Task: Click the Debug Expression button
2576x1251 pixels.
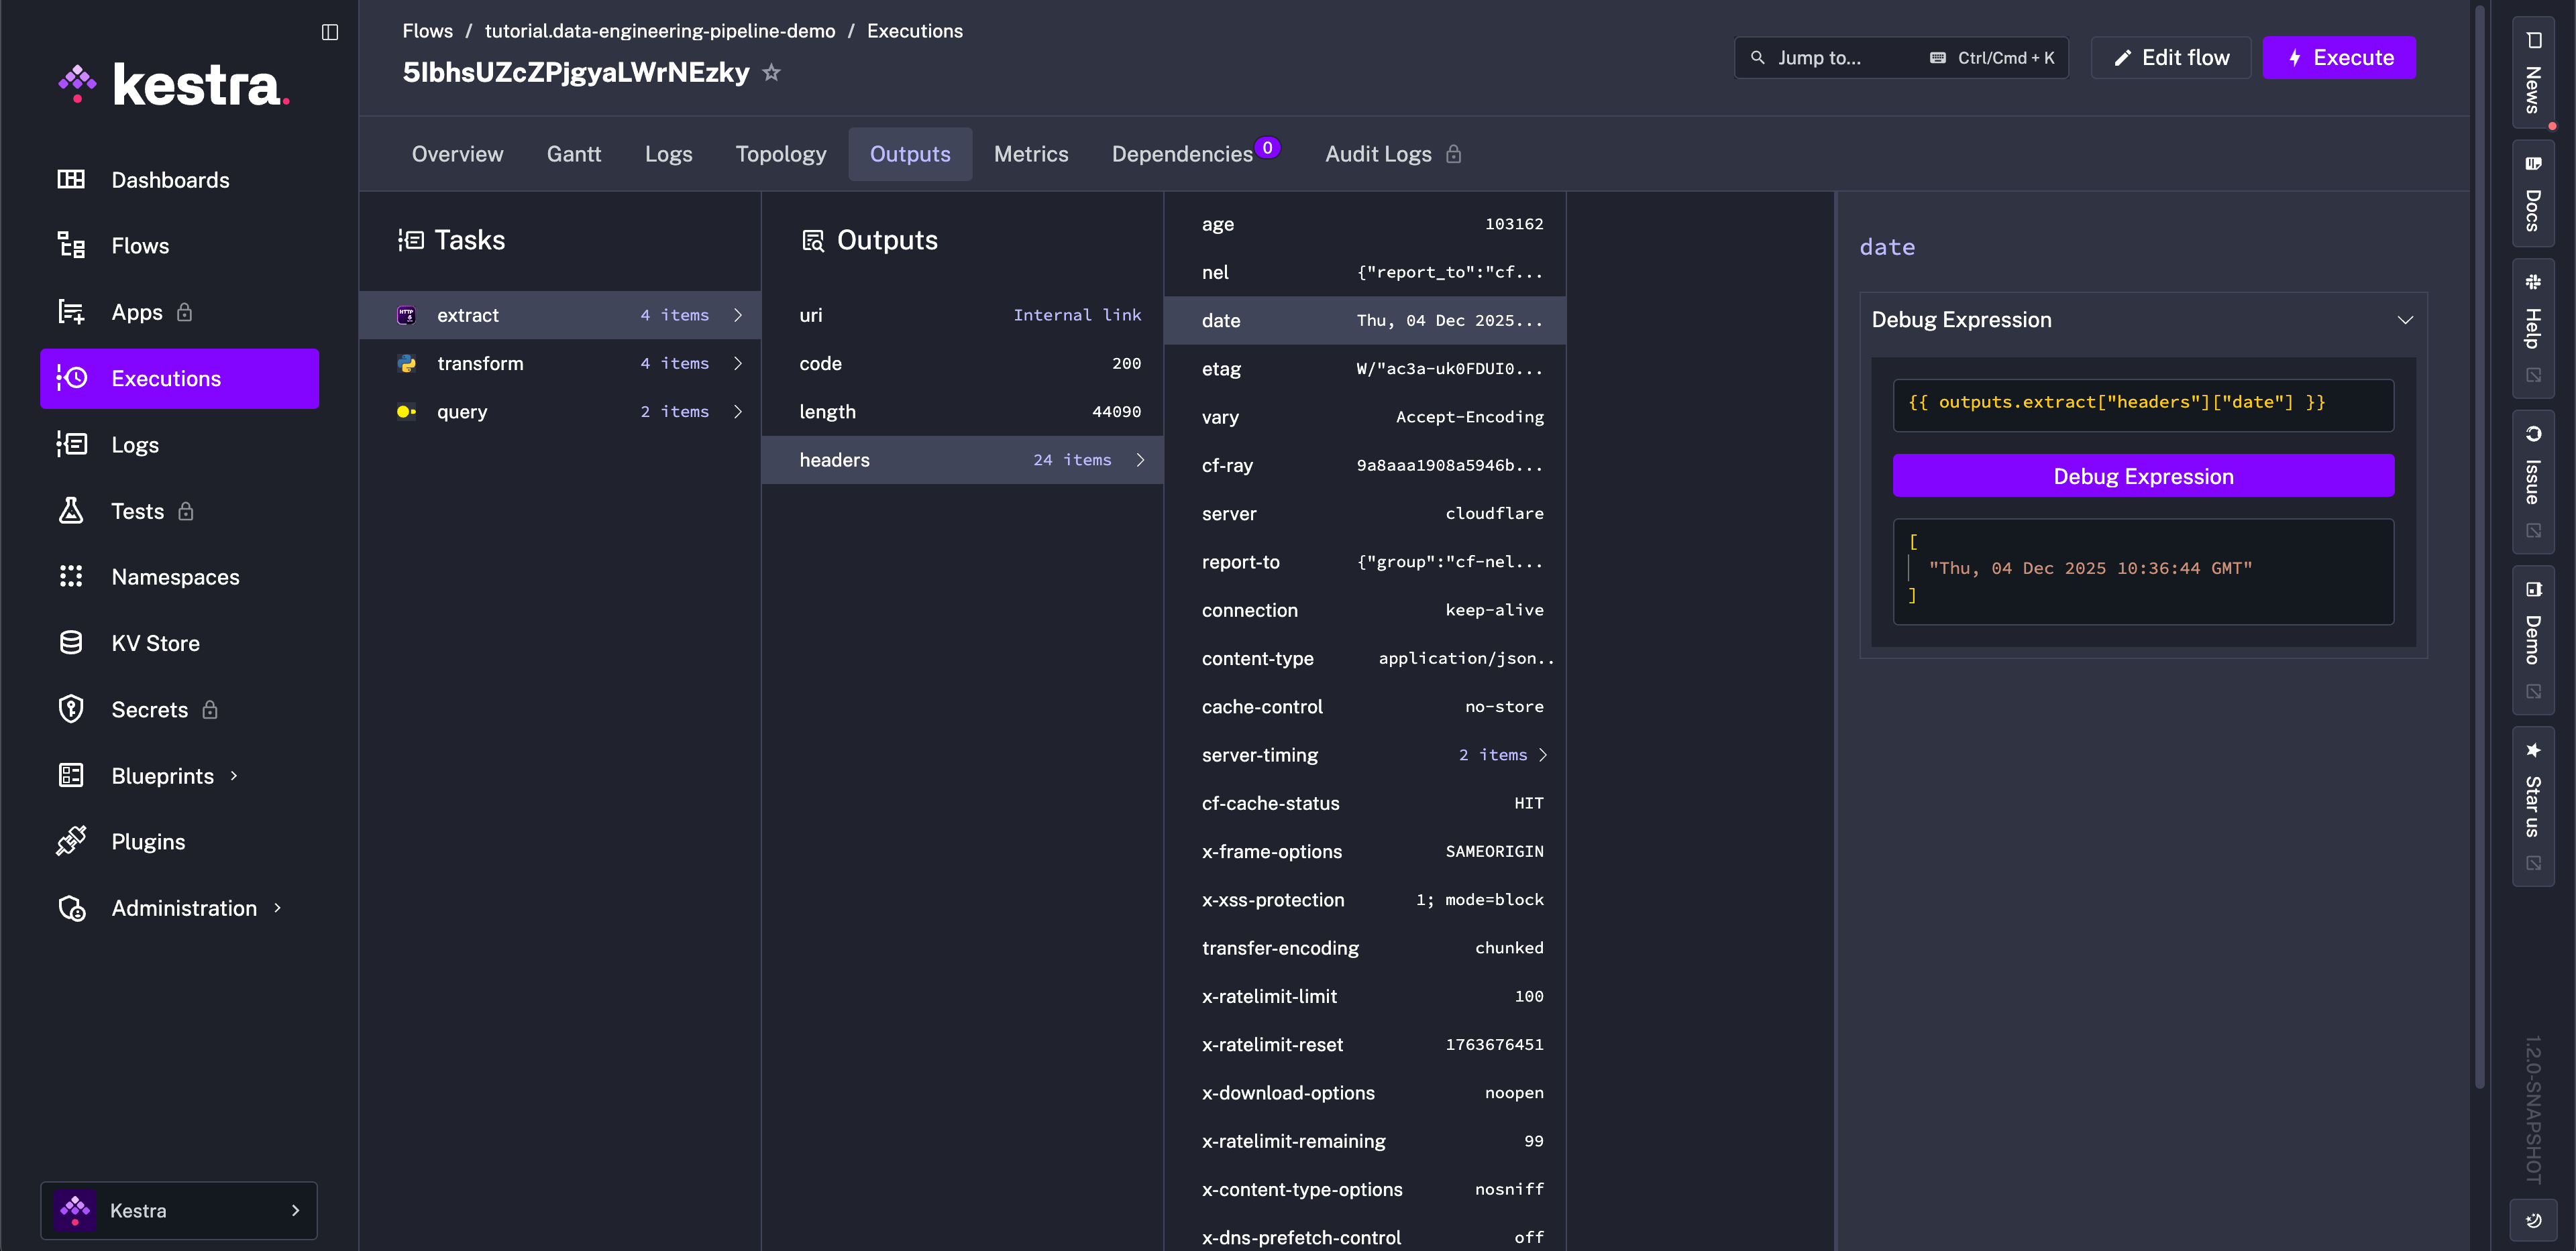Action: 2142,475
